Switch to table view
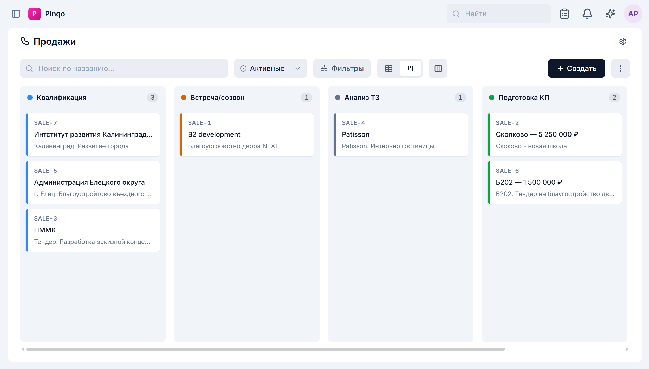The height and width of the screenshot is (369, 649). (388, 68)
